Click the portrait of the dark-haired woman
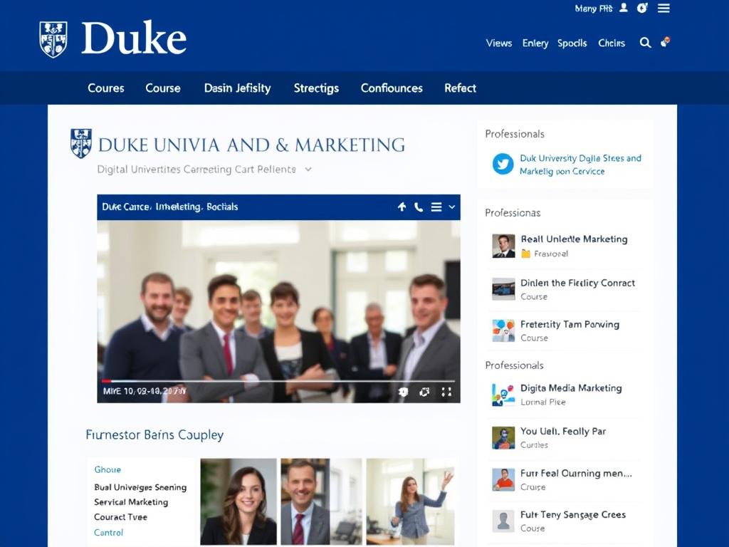 (x=238, y=501)
